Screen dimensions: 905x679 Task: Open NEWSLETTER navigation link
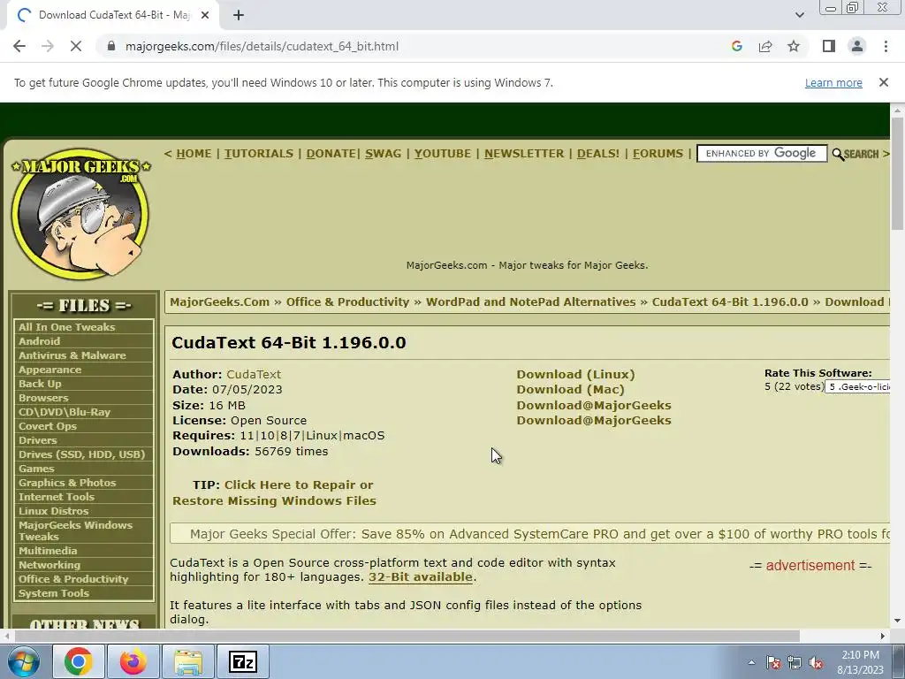click(x=524, y=154)
